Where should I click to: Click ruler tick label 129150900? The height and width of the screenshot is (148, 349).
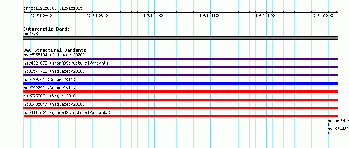tap(98, 16)
